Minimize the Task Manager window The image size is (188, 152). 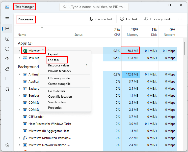[158, 5]
